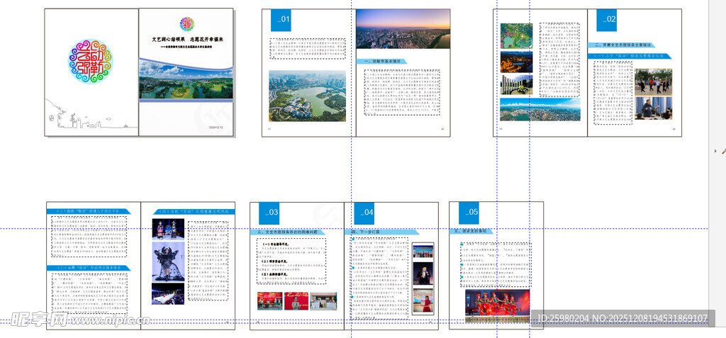Select the cover date text 2024.12.13

tap(216, 126)
